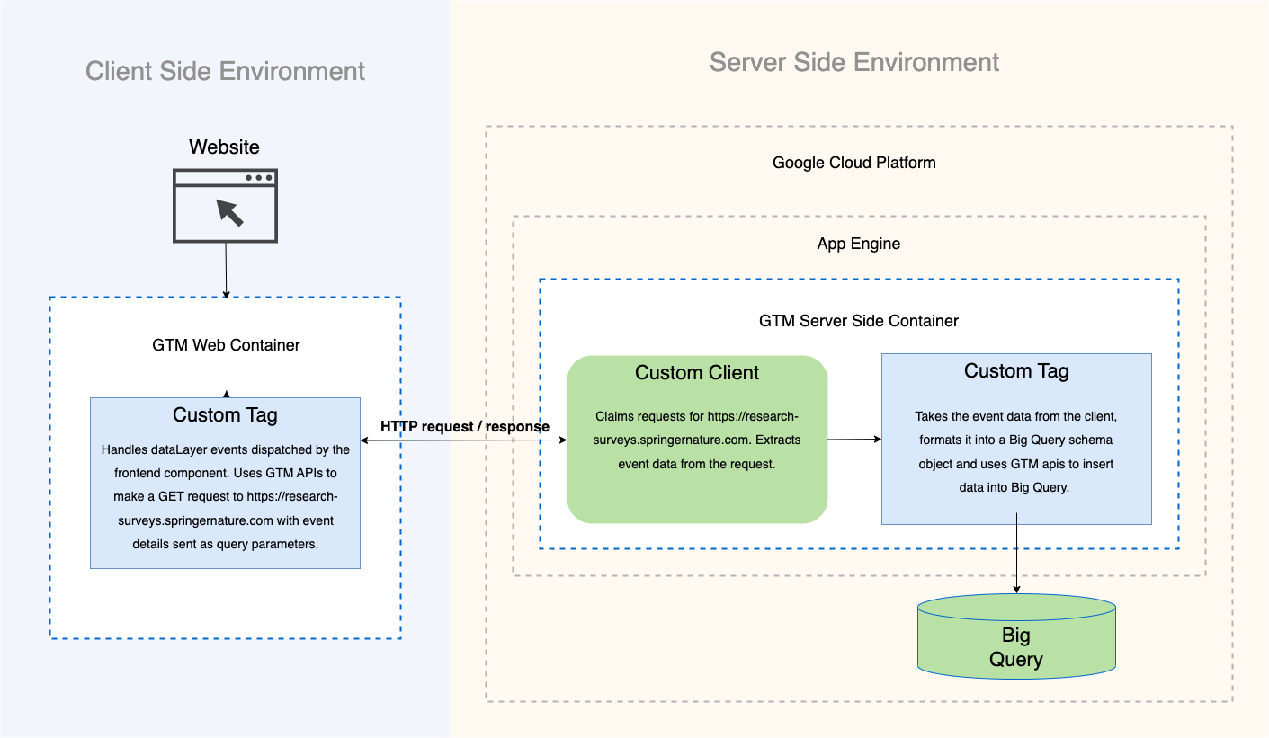Screen dimensions: 1269x738
Task: Click the Custom Tag title in web container
Action: click(225, 414)
